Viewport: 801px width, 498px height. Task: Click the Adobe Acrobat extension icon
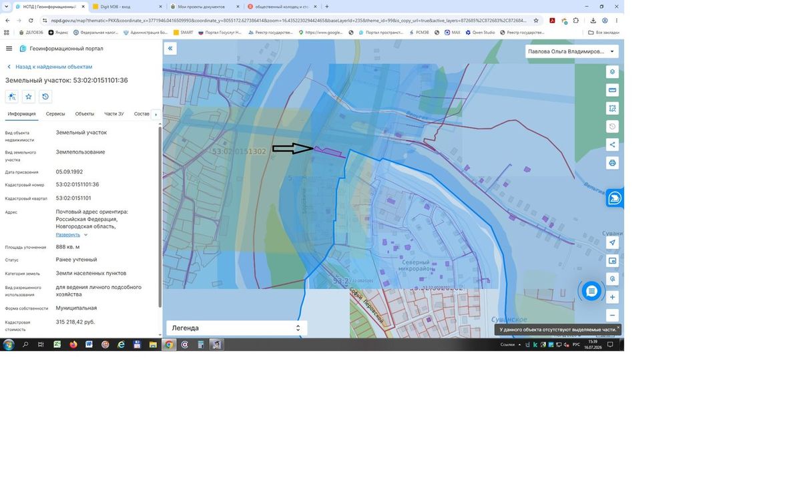(x=552, y=21)
